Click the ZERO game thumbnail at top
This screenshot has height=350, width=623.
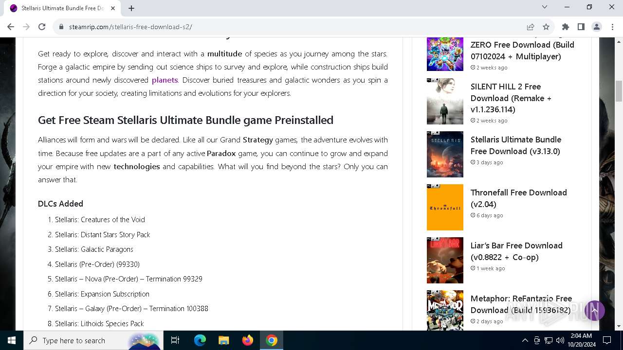click(x=445, y=54)
